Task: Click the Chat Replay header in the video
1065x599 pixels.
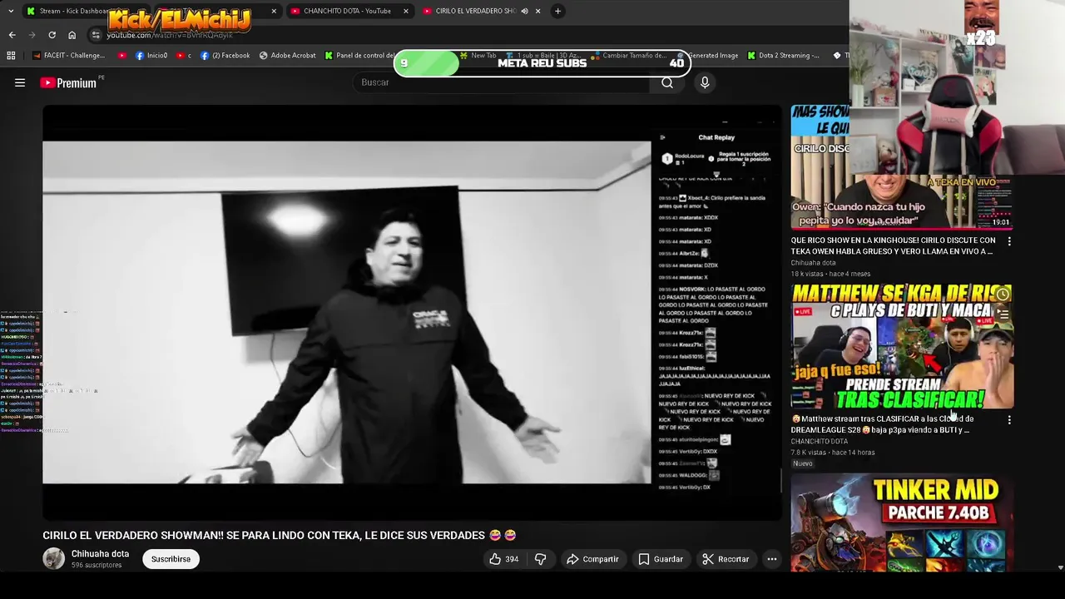Action: [x=716, y=137]
